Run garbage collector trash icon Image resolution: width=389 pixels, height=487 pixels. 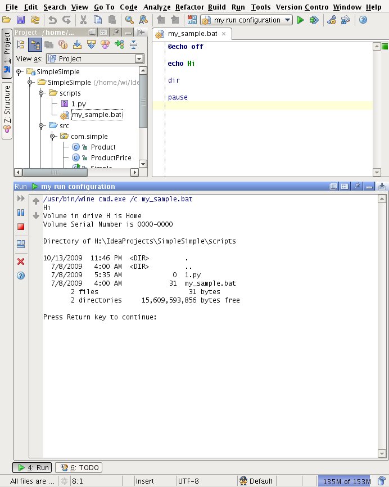tap(382, 481)
